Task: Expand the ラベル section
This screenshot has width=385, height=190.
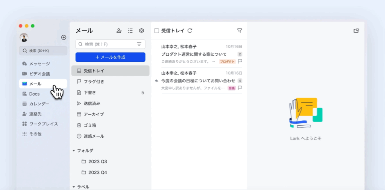Action: (74, 187)
